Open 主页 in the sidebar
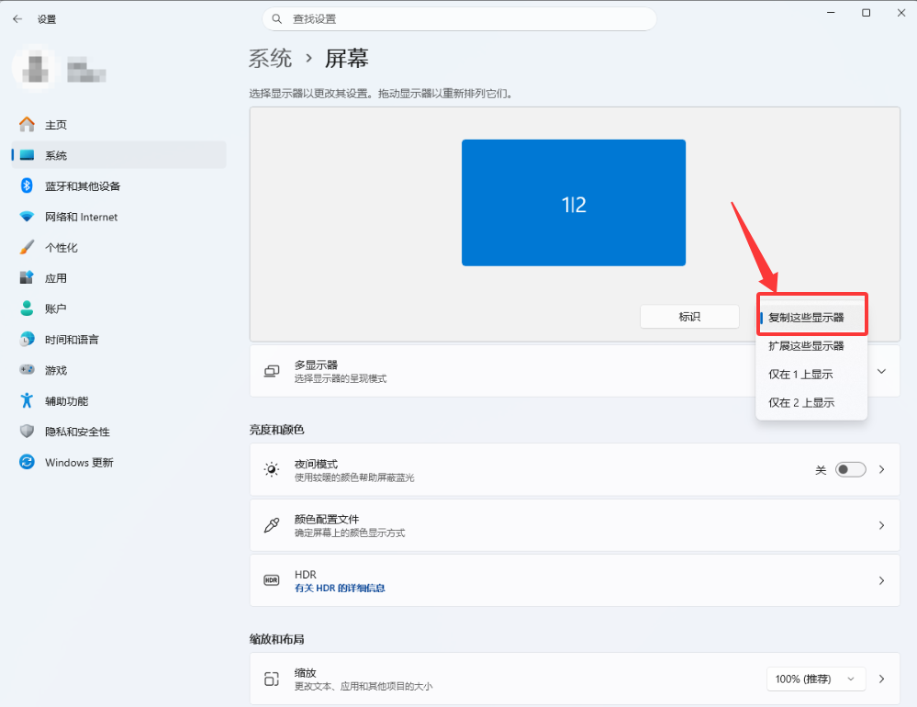This screenshot has height=707, width=917. [118, 125]
